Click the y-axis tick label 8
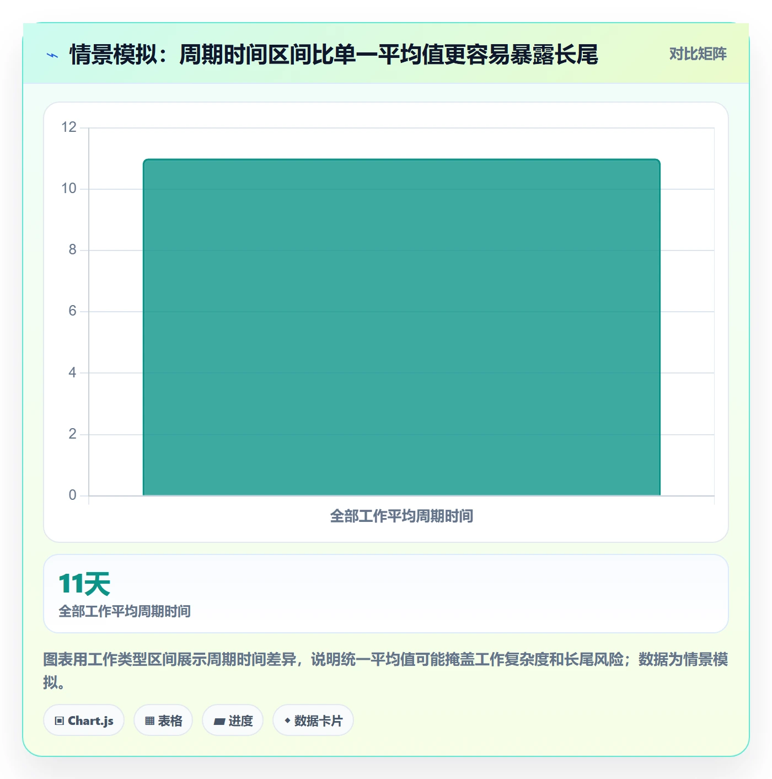Viewport: 772px width, 779px height. click(x=72, y=250)
